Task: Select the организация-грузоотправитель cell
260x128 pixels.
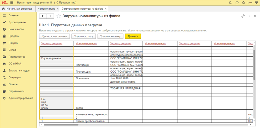Action: click(125, 52)
